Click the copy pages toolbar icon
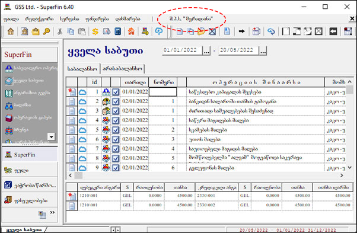Screen dimensions: 357x233 [x=71, y=31]
